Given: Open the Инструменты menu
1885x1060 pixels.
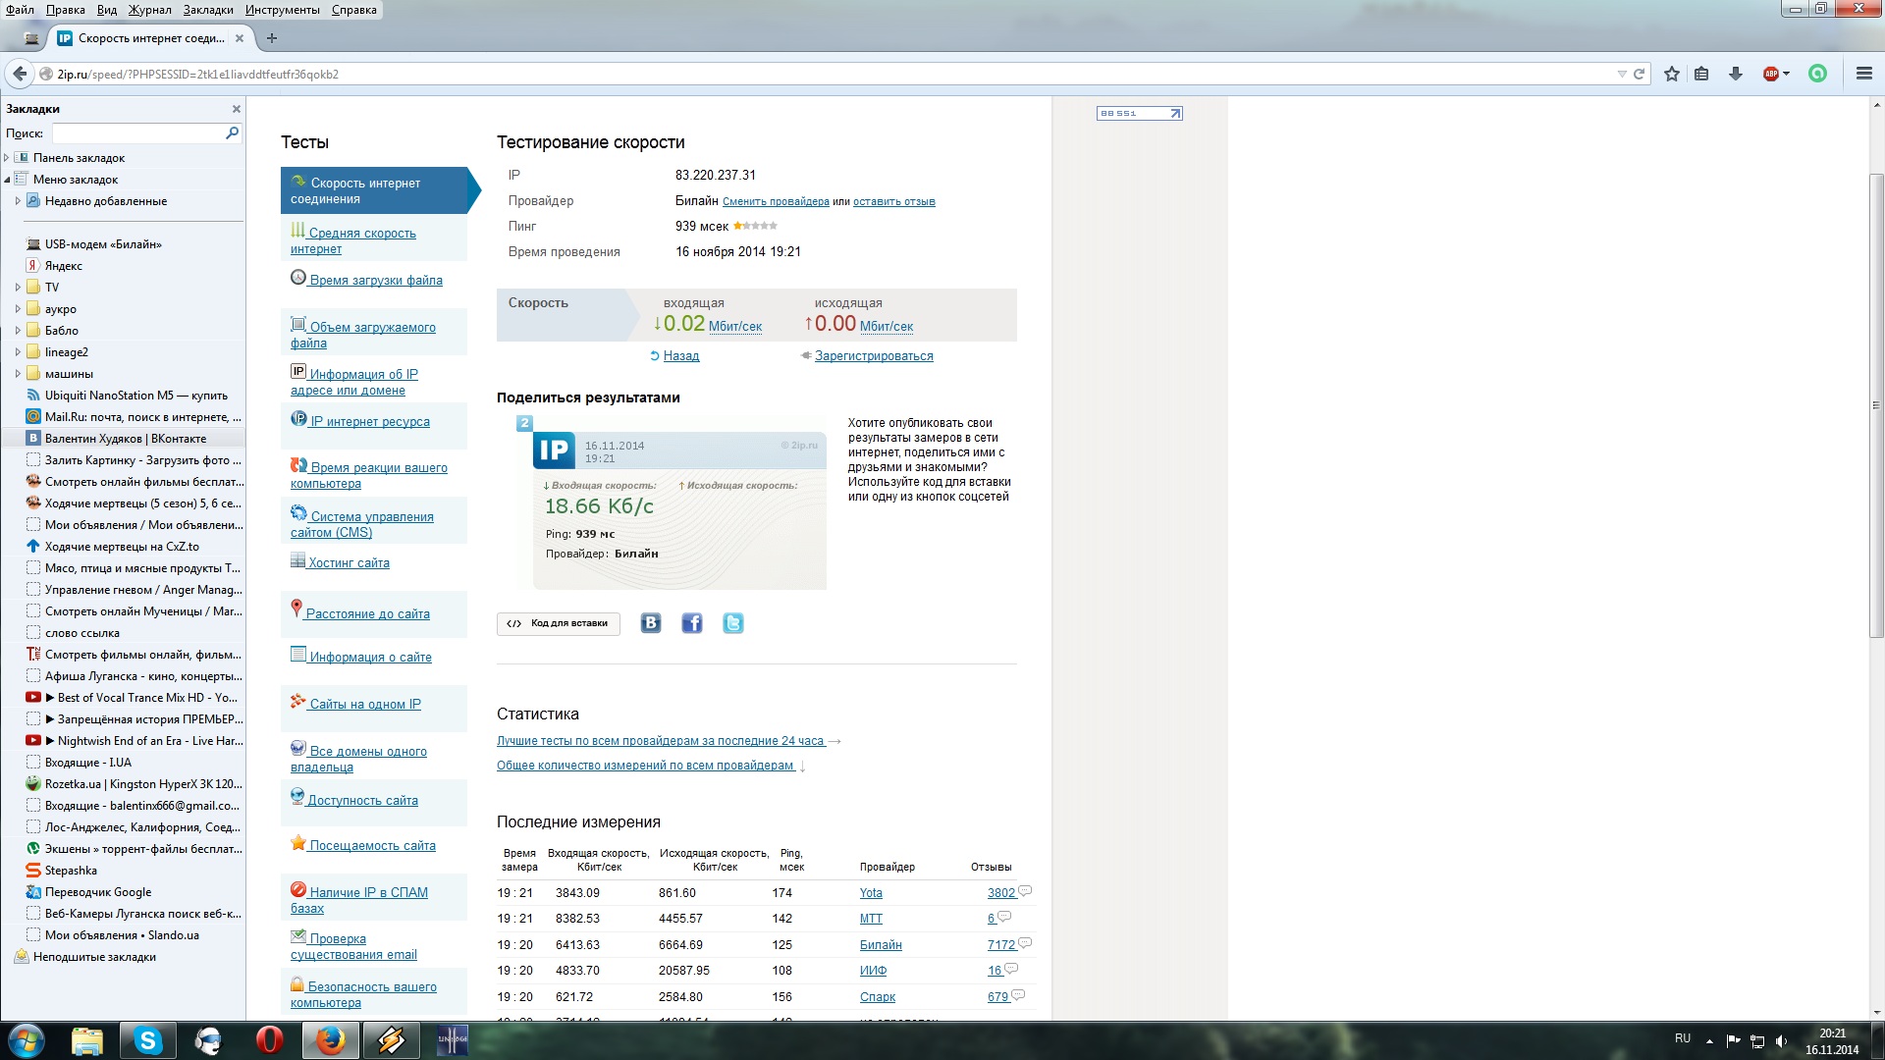Looking at the screenshot, I should point(282,10).
